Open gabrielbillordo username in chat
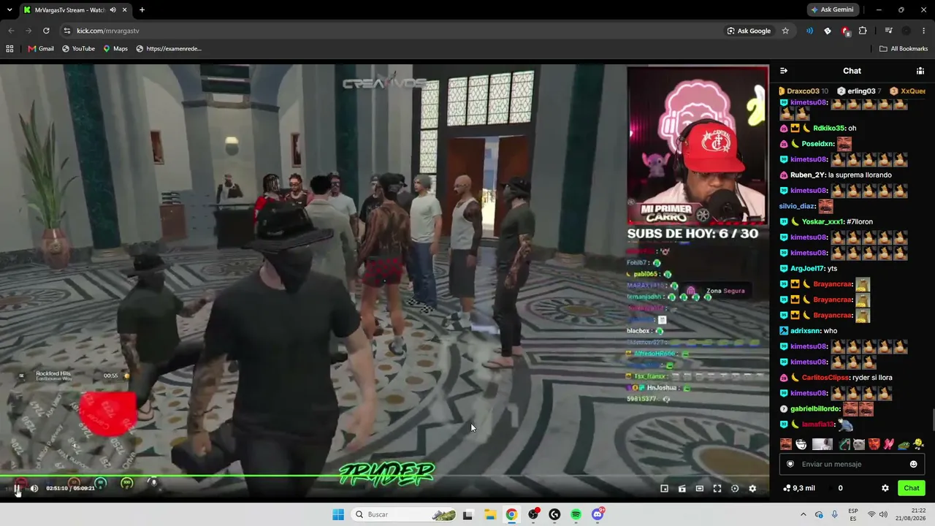935x526 pixels. click(814, 409)
